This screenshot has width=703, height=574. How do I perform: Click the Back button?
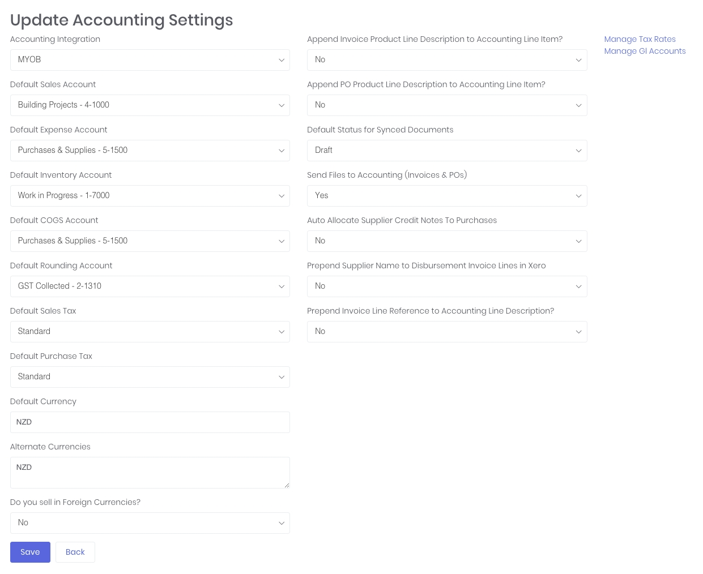click(75, 552)
